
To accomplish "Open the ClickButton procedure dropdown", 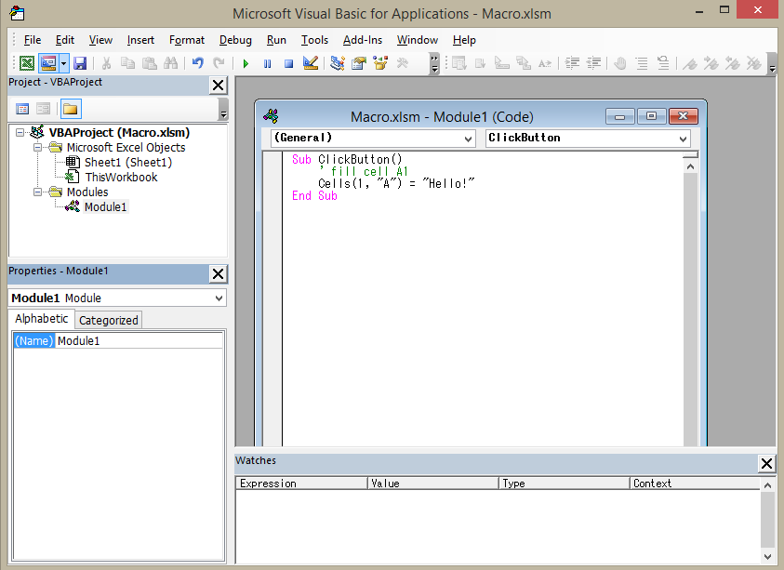I will click(x=683, y=139).
